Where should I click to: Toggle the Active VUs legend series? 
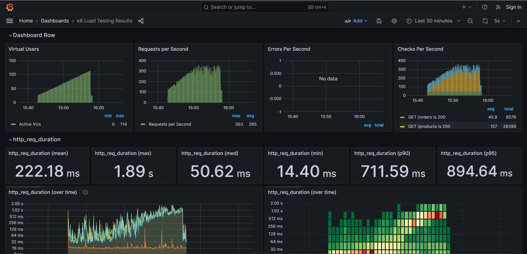click(x=30, y=124)
